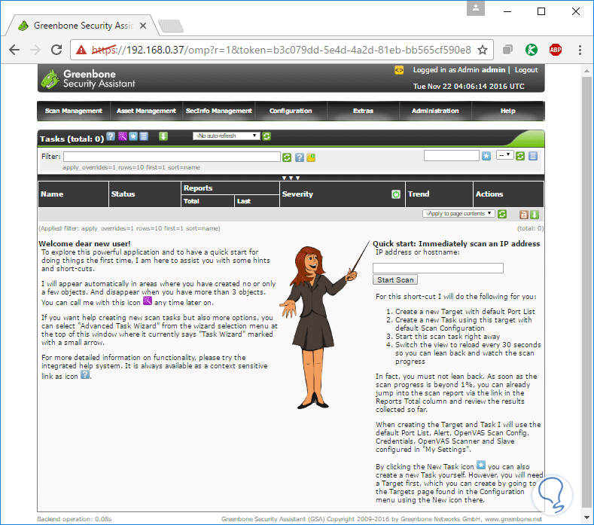This screenshot has width=594, height=525.
Task: Open Extras menu
Action: 363,111
